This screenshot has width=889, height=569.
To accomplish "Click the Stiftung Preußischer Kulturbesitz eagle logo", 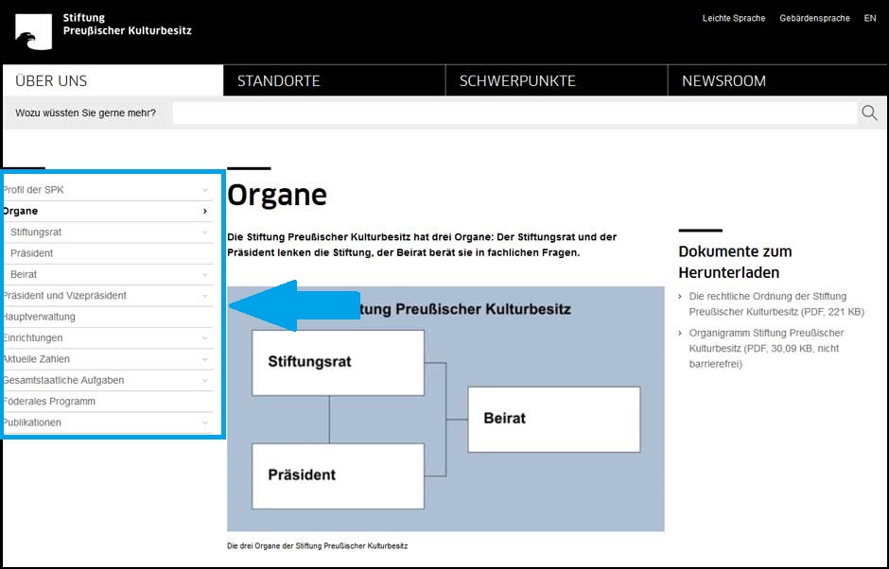I will point(33,31).
